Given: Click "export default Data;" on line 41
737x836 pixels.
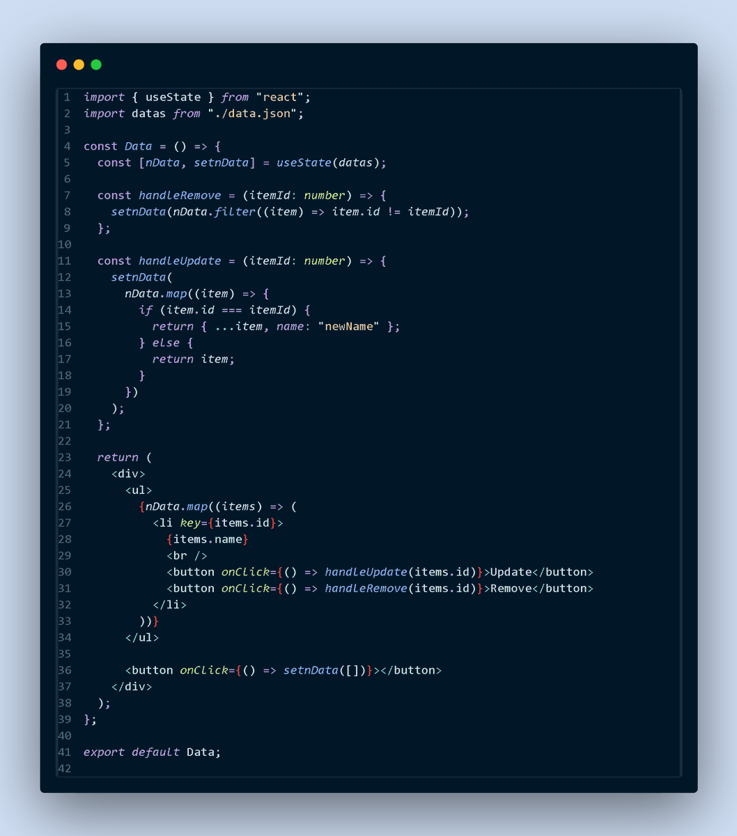Looking at the screenshot, I should (x=153, y=752).
